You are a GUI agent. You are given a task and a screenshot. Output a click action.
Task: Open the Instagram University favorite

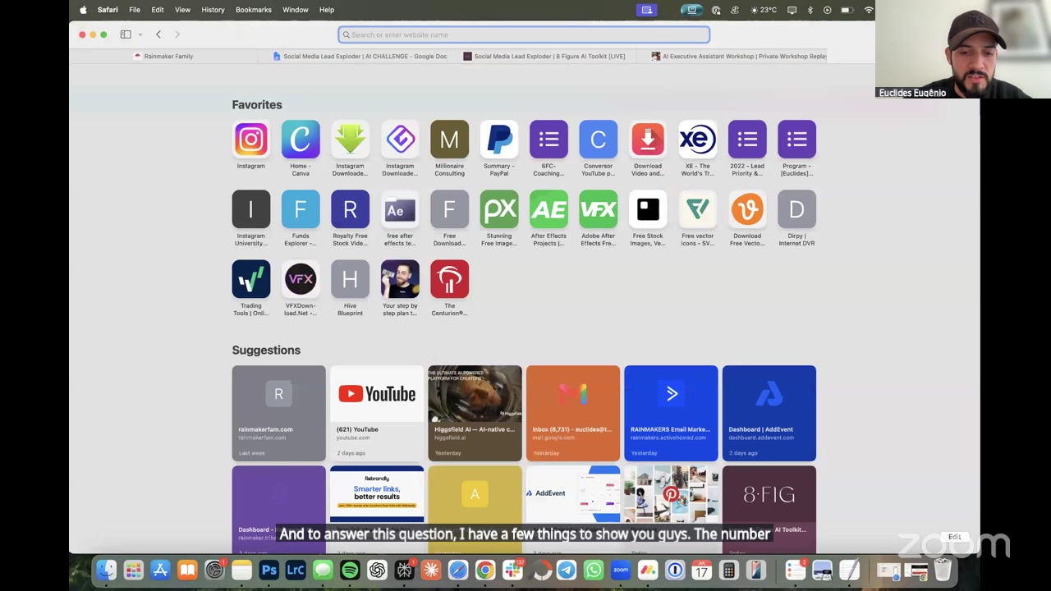pos(250,209)
